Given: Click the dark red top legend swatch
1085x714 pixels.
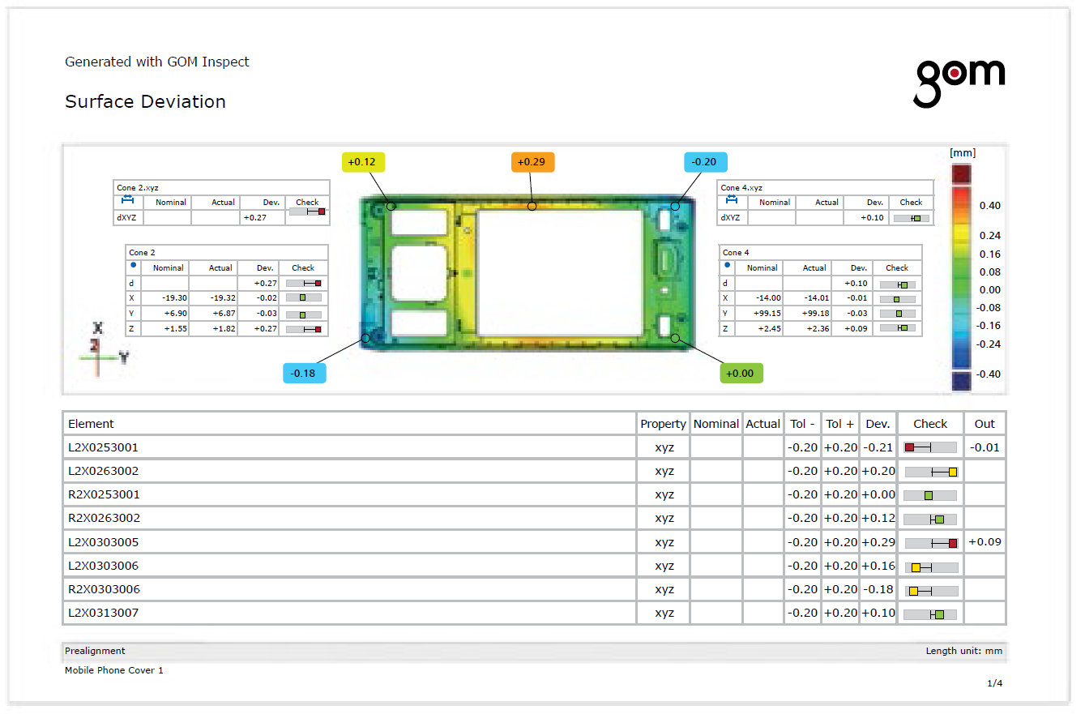Looking at the screenshot, I should (960, 174).
